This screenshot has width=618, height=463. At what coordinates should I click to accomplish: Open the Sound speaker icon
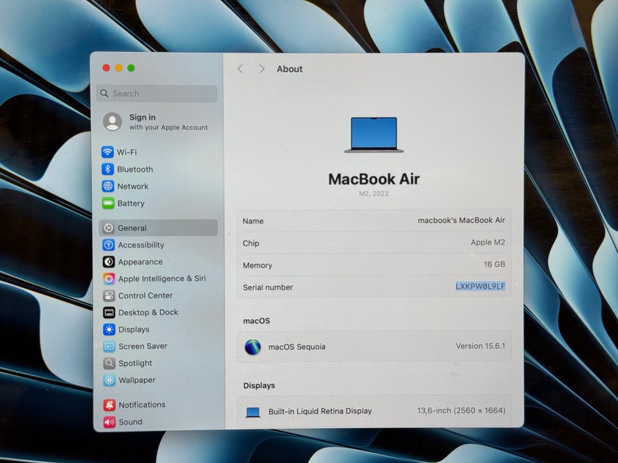tap(109, 422)
